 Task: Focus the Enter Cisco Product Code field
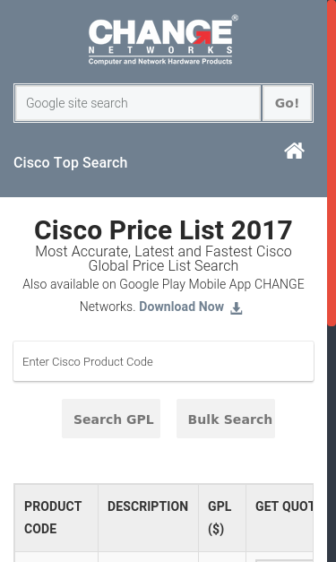pyautogui.click(x=163, y=361)
